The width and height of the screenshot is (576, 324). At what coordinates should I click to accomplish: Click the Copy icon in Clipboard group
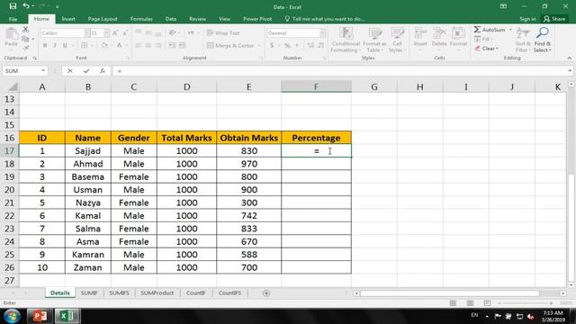click(25, 39)
